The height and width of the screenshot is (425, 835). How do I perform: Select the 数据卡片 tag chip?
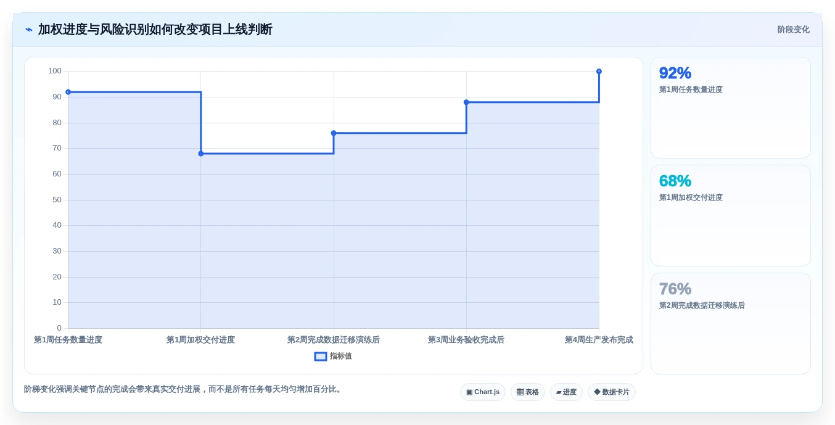[x=612, y=392]
